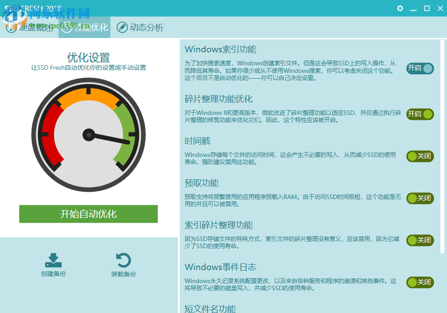Click the speedometer gauge graphic

click(x=88, y=134)
